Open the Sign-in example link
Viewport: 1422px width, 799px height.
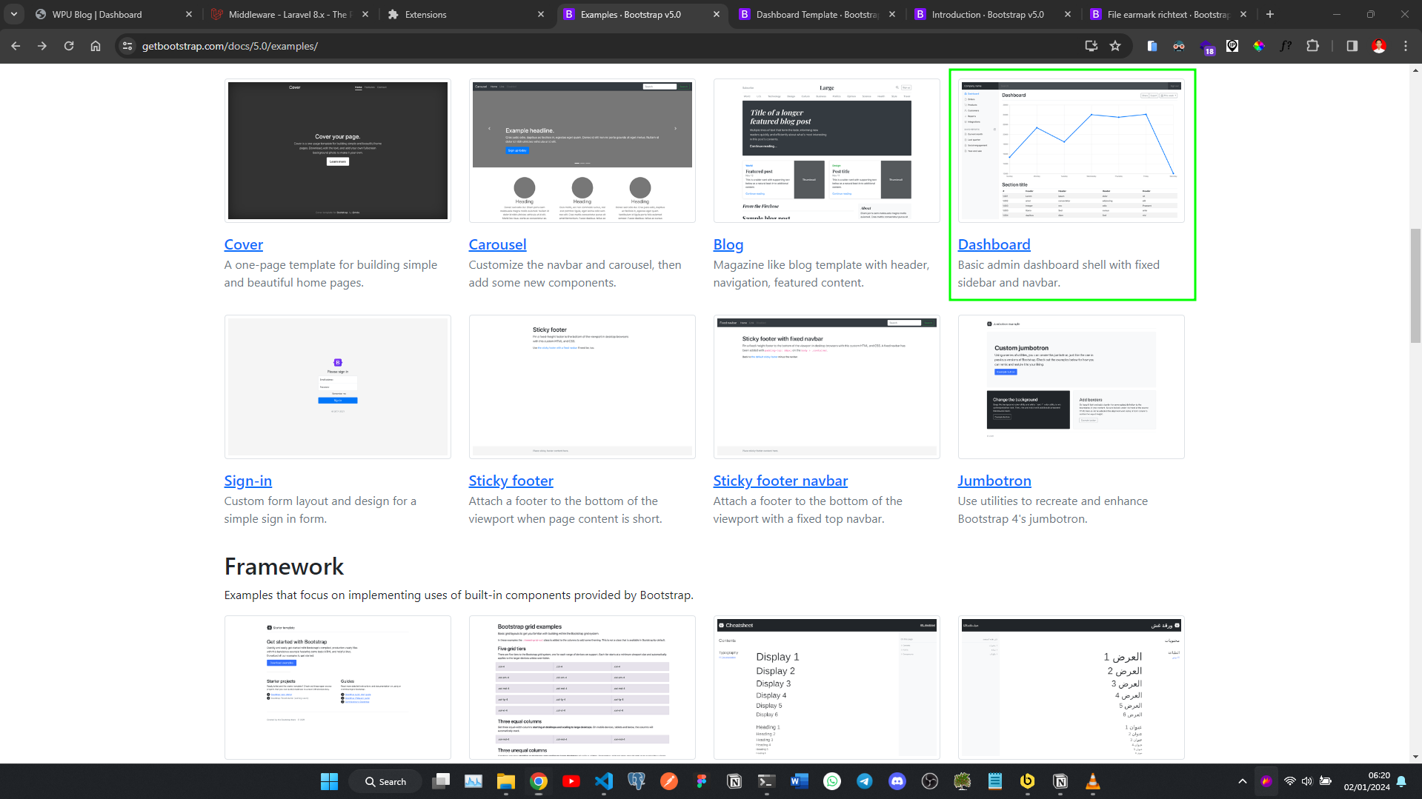tap(247, 481)
